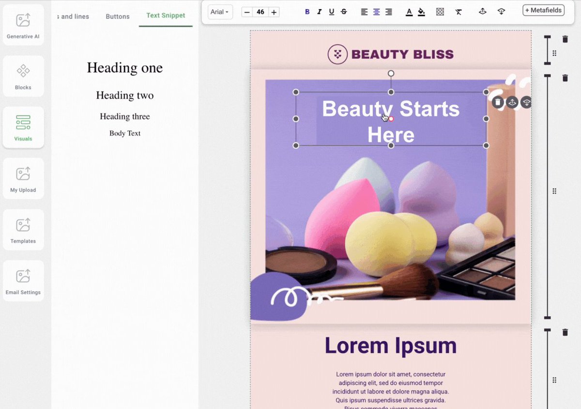Open Email Settings in sidebar
Screen dimensions: 581x409
pyautogui.click(x=23, y=281)
